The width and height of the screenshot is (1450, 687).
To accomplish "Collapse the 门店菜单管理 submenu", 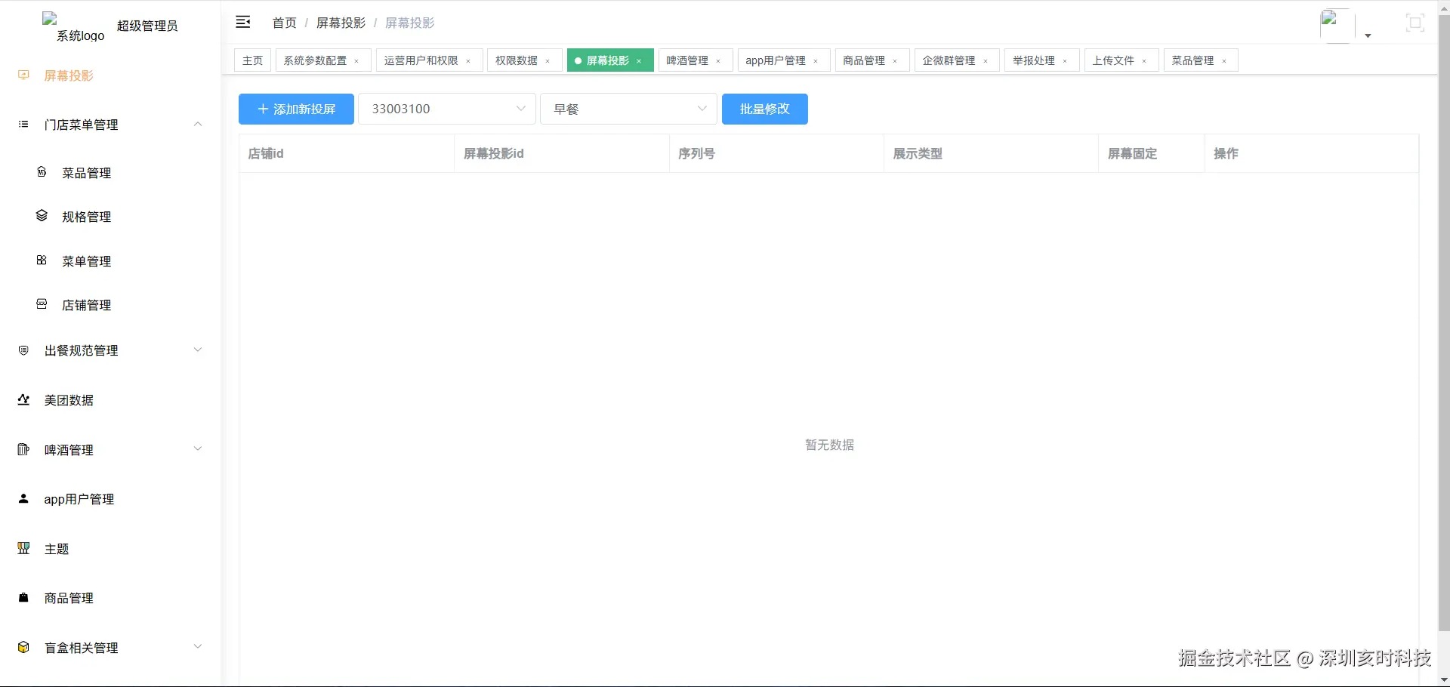I will [198, 124].
